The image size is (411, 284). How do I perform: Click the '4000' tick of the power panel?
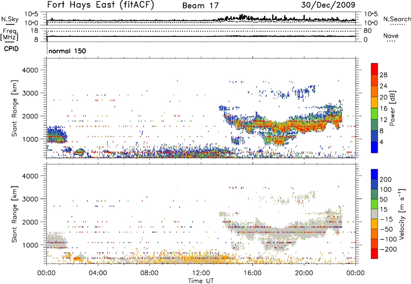pyautogui.click(x=30, y=70)
